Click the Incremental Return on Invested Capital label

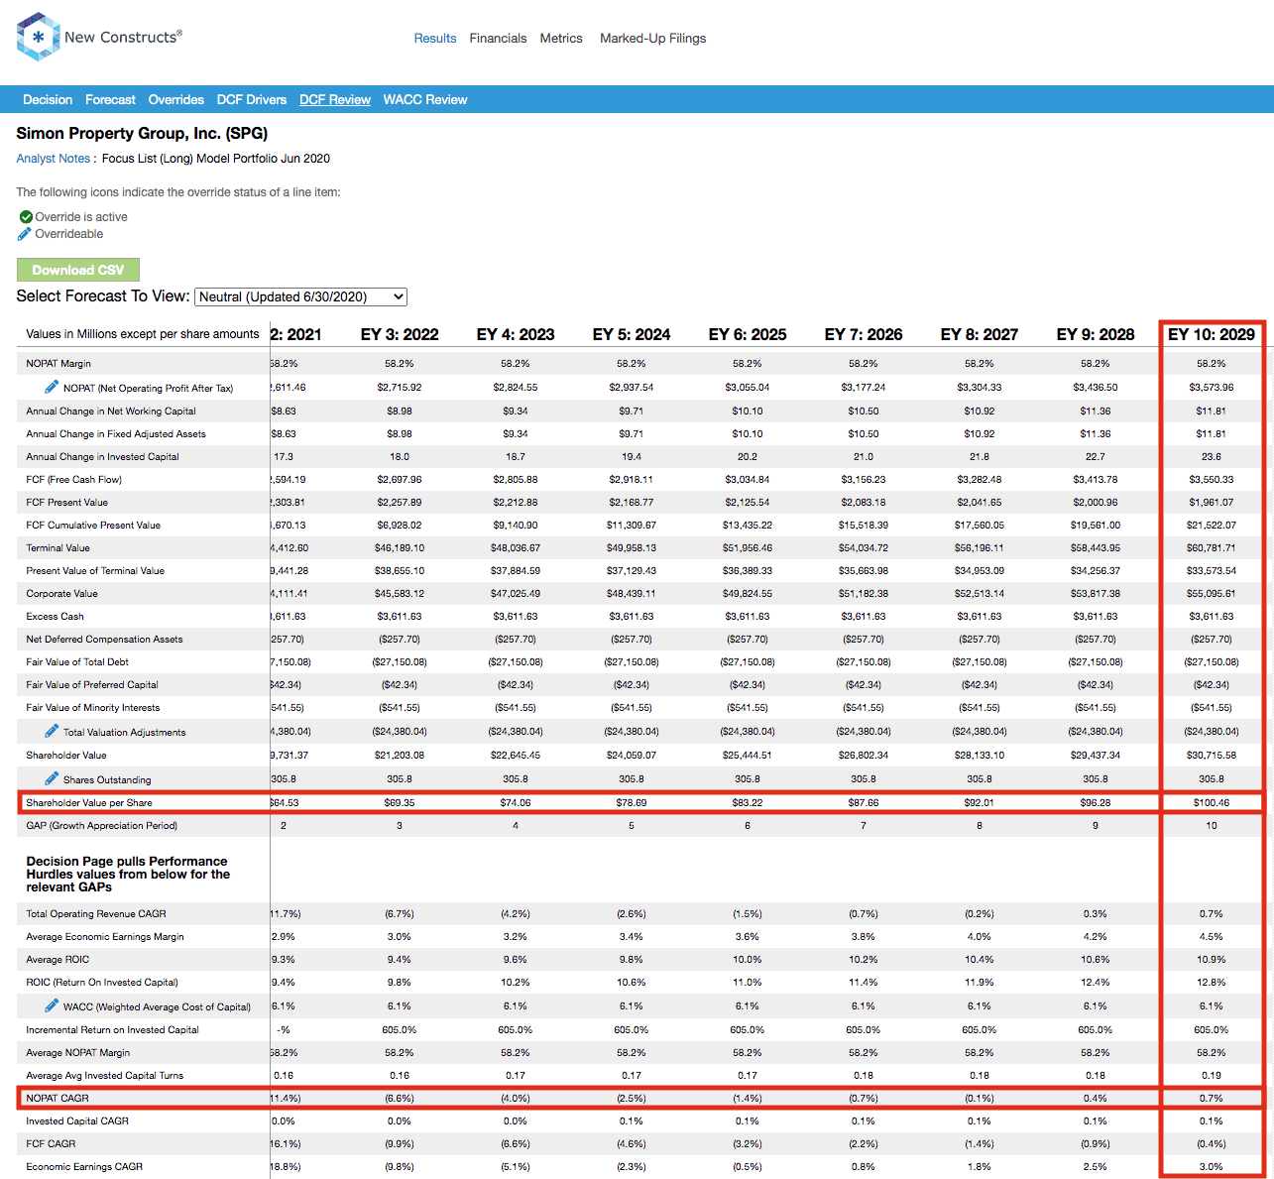click(x=113, y=1030)
